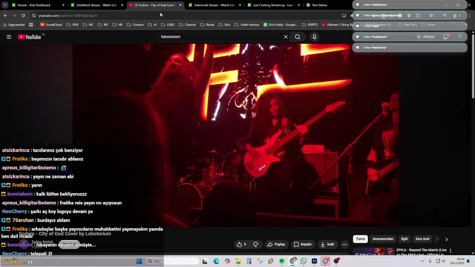Click Follow "NewCherry" notification
This screenshot has width=475, height=267.
(410, 47)
